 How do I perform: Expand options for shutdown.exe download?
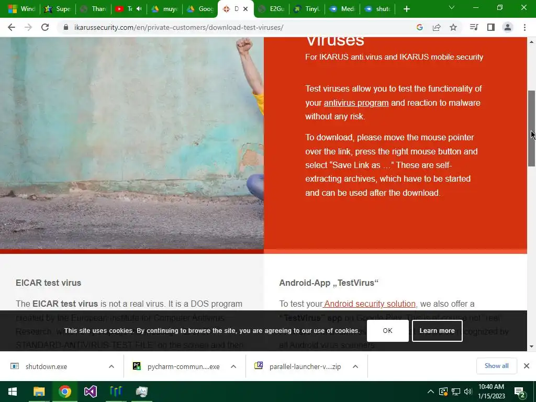click(x=111, y=366)
